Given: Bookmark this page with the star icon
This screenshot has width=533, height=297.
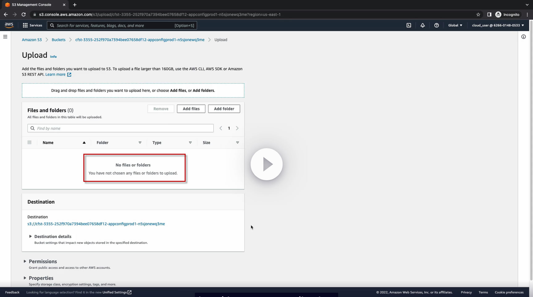Looking at the screenshot, I should pos(478,14).
